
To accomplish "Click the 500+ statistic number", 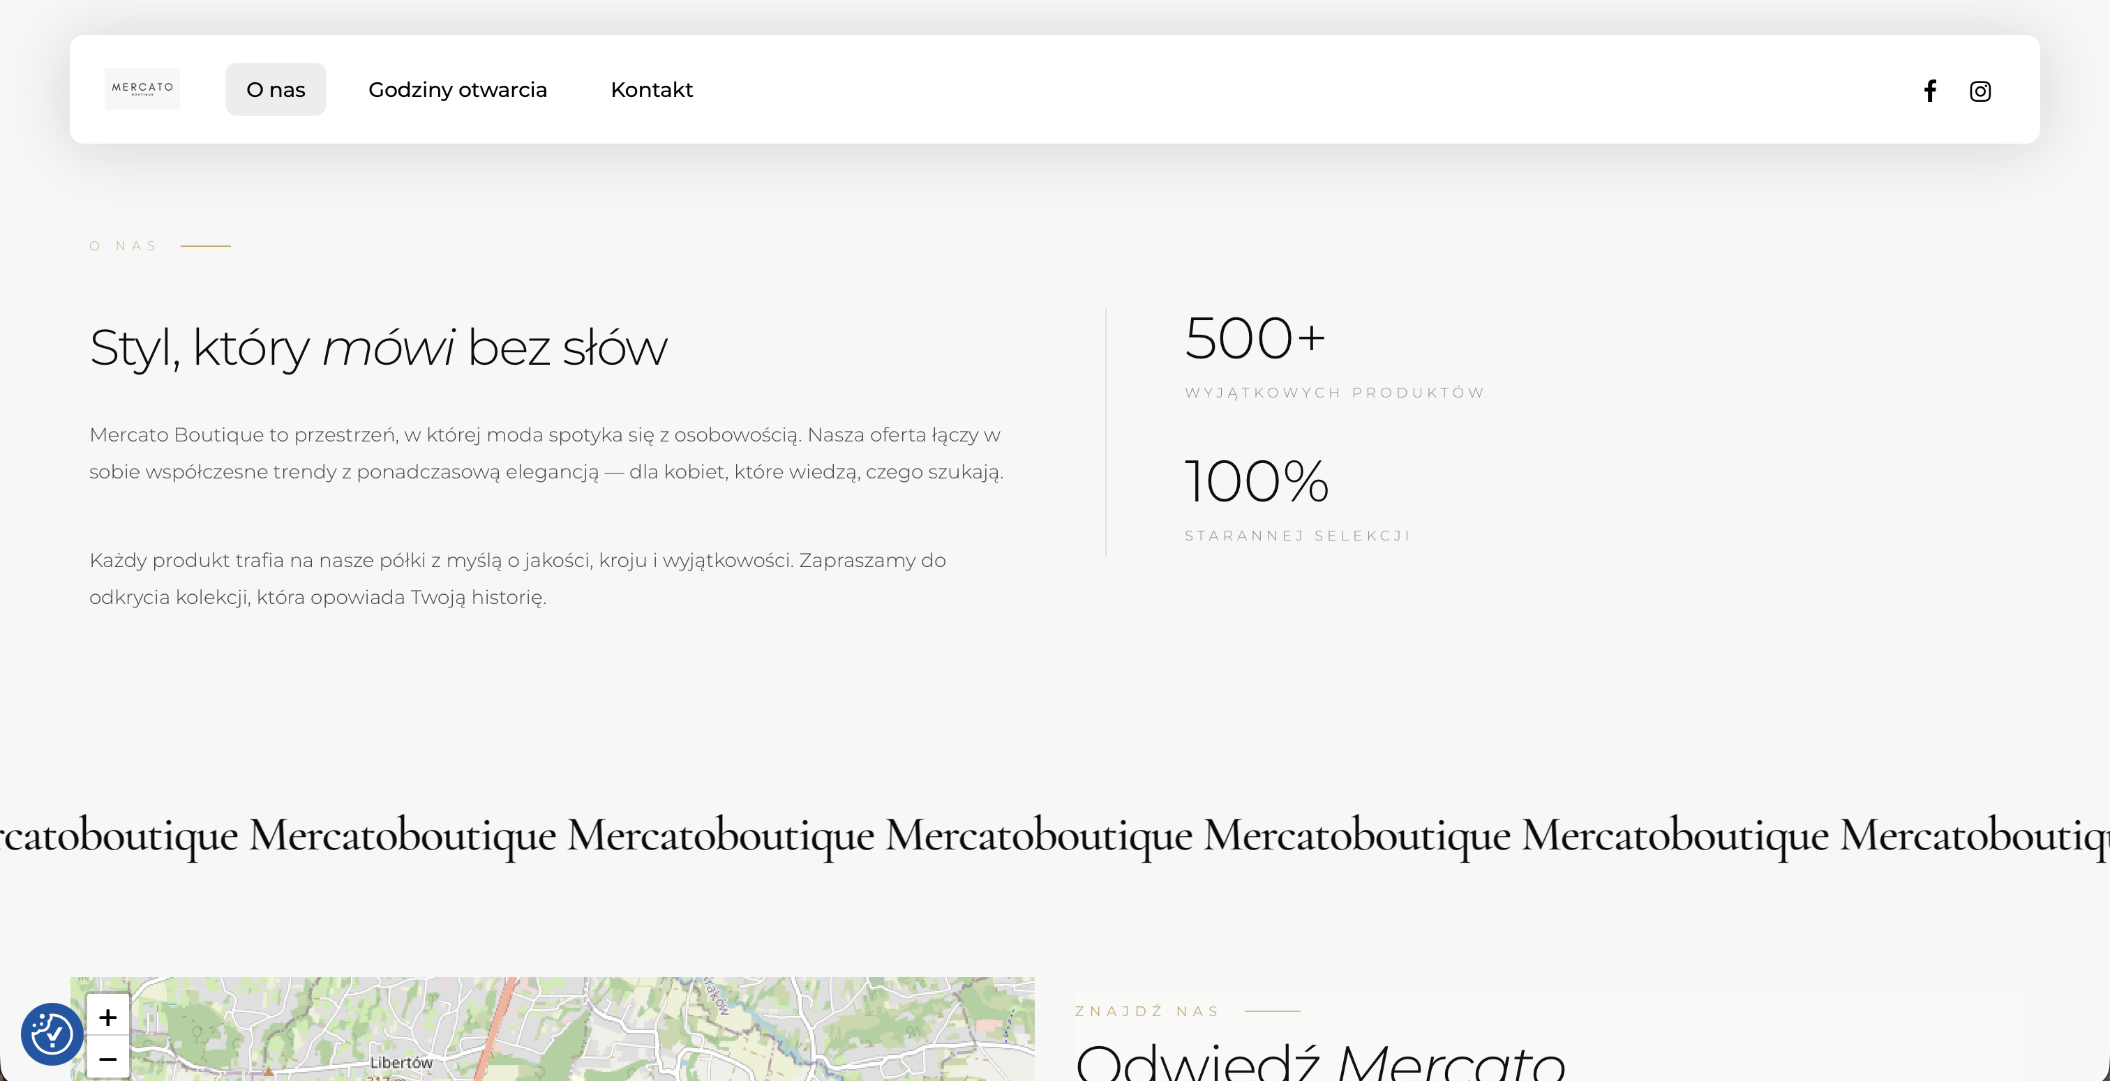I will pyautogui.click(x=1255, y=338).
